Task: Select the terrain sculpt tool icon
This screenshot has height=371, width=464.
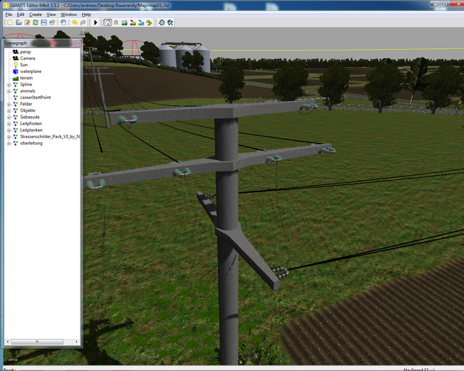Action: 124,22
